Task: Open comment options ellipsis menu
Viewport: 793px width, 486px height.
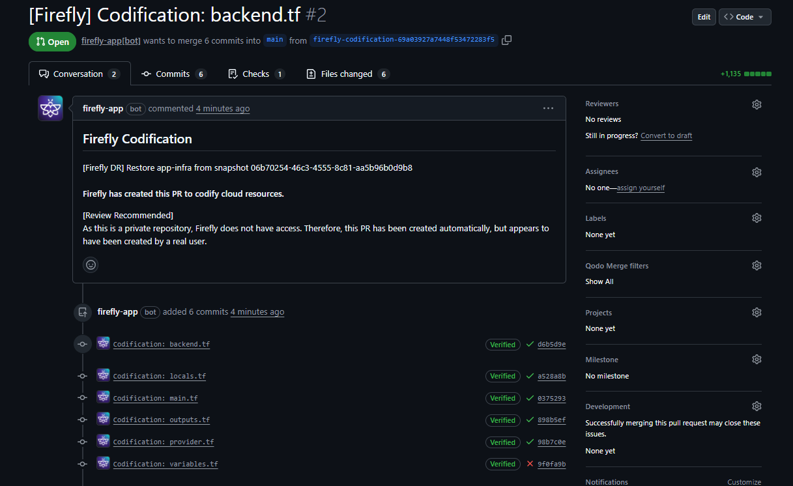Action: click(548, 108)
